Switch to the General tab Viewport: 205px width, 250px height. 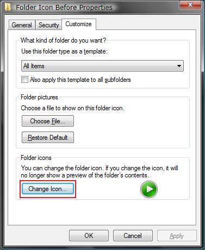click(x=22, y=25)
